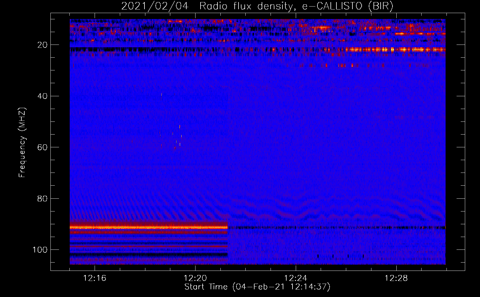Click the '12:16' time tick label
480x297 pixels.
click(x=95, y=278)
